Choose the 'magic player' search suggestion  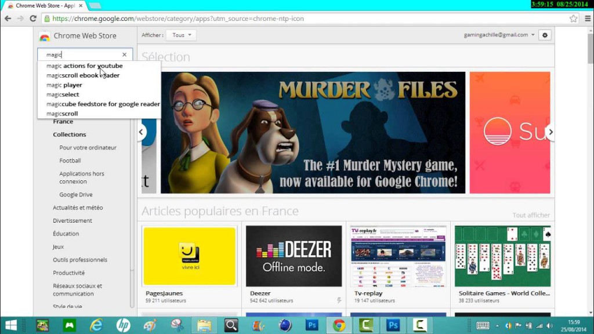tap(64, 85)
